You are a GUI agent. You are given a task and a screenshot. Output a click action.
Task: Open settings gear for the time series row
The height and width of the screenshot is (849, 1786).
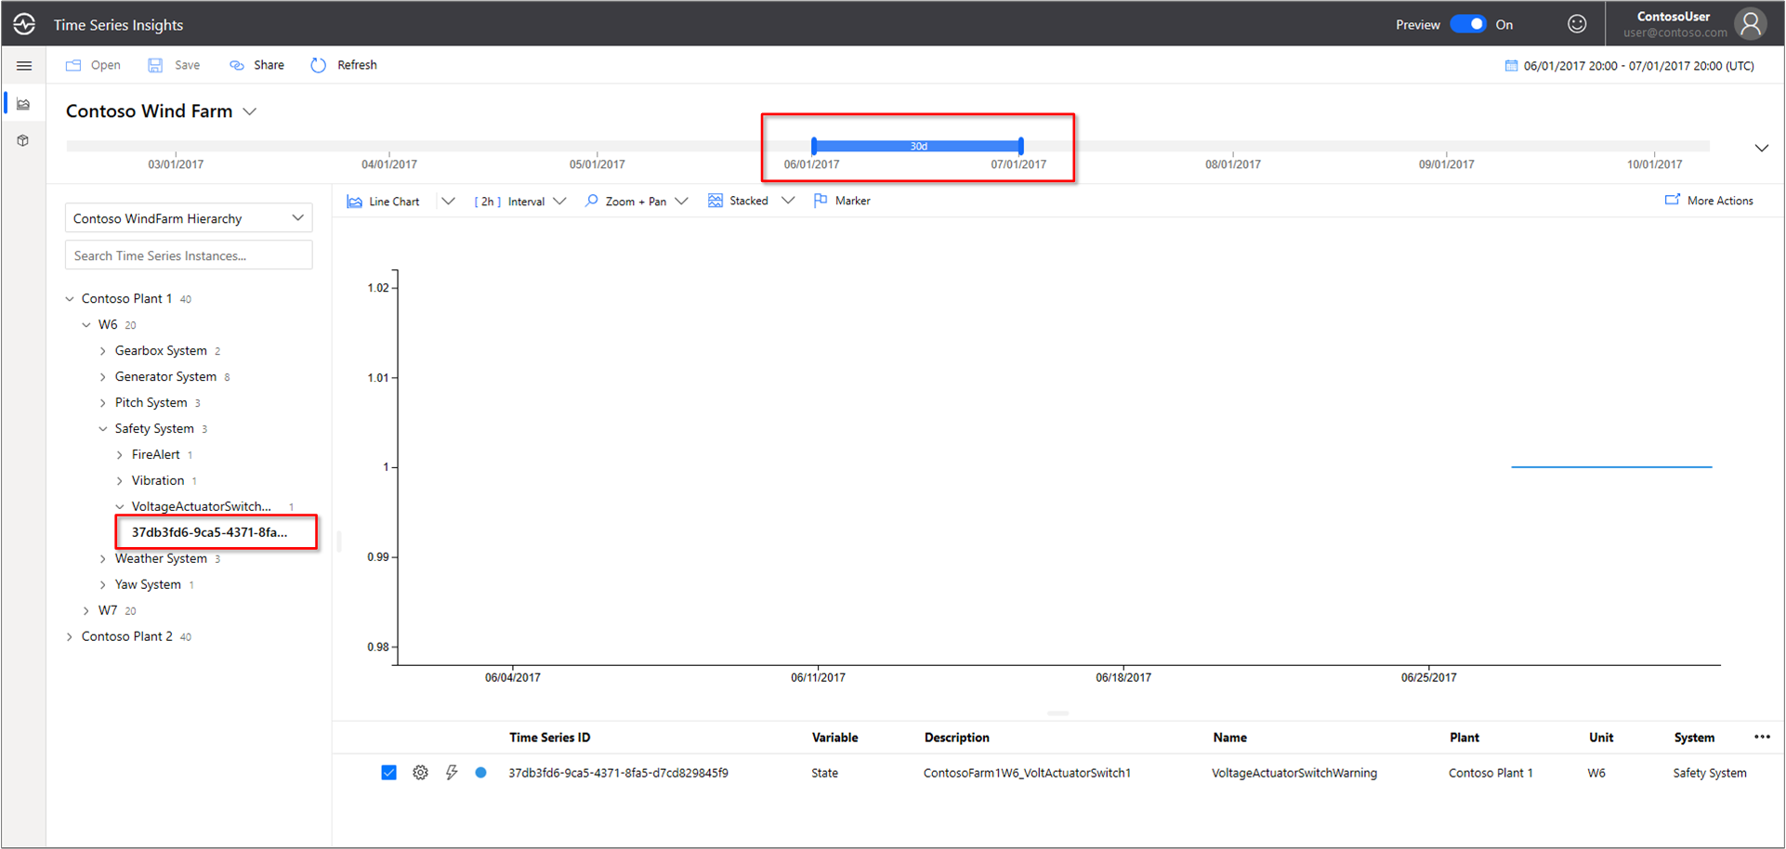click(x=420, y=772)
